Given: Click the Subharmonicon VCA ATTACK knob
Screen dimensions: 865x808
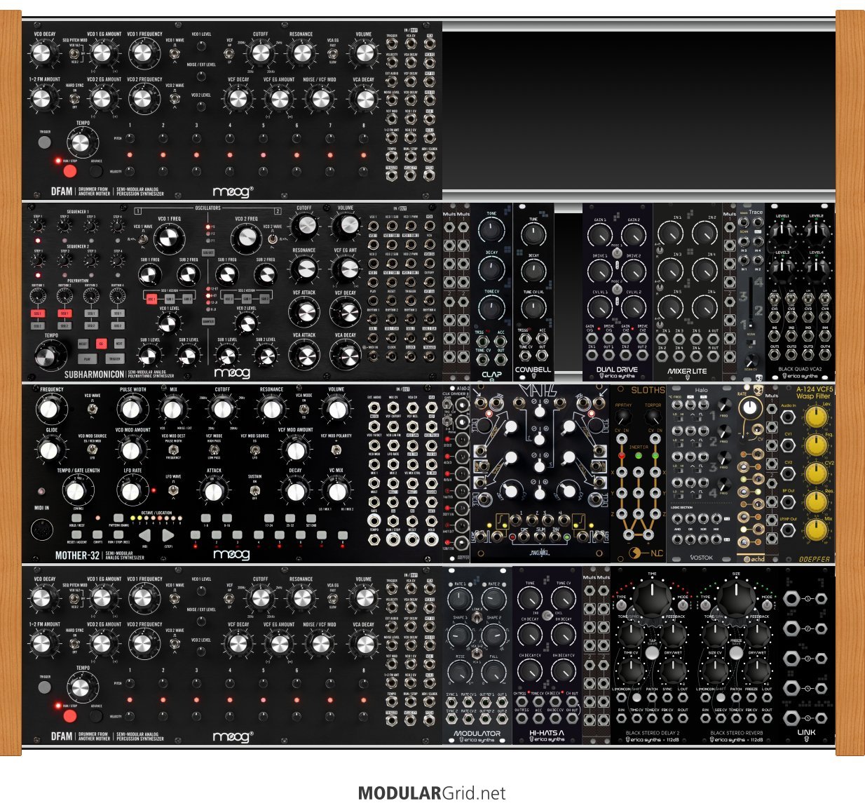Looking at the screenshot, I should [x=304, y=355].
